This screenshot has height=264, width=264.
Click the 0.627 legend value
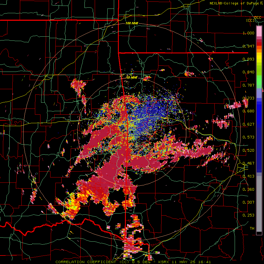248,124
